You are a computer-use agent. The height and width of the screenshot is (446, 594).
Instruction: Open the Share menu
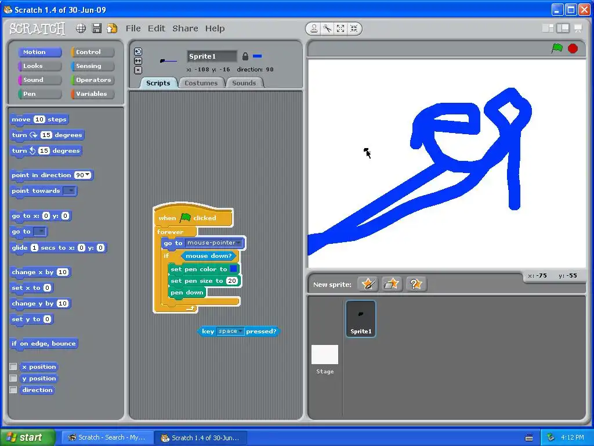click(x=185, y=28)
